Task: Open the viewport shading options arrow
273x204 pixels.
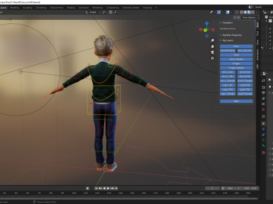Action: tap(257, 12)
